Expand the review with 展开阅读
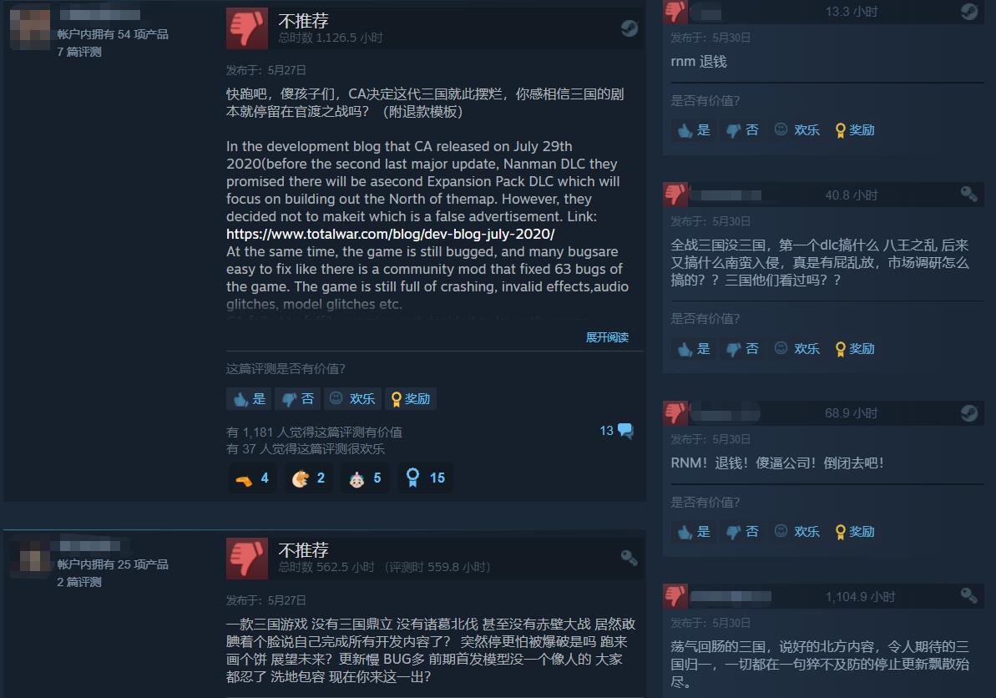996x698 pixels. coord(607,337)
